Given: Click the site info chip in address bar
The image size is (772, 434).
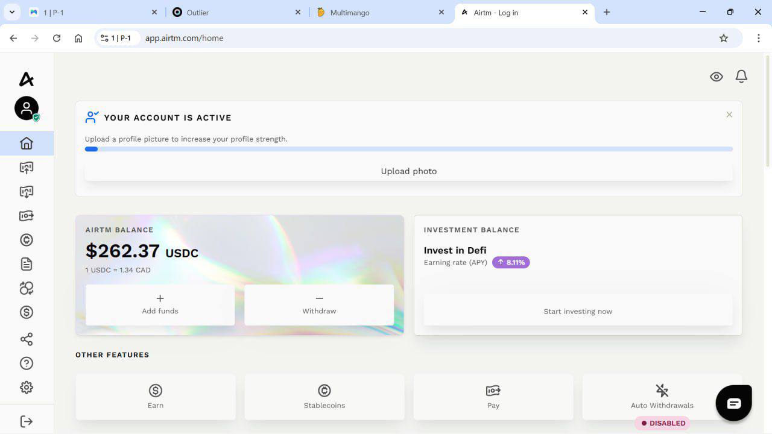Looking at the screenshot, I should point(118,38).
